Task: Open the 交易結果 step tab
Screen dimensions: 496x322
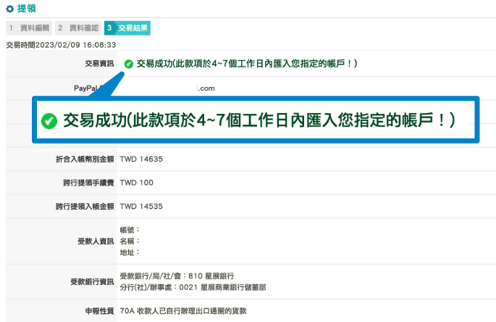Action: tap(127, 28)
